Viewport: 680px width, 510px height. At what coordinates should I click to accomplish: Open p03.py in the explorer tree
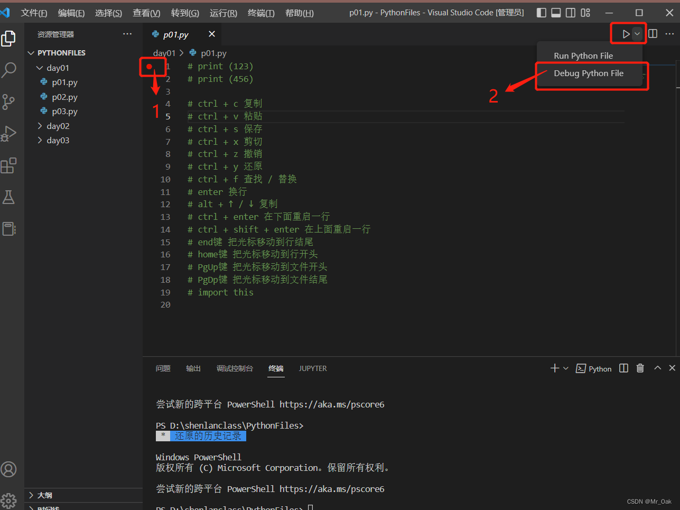[64, 111]
